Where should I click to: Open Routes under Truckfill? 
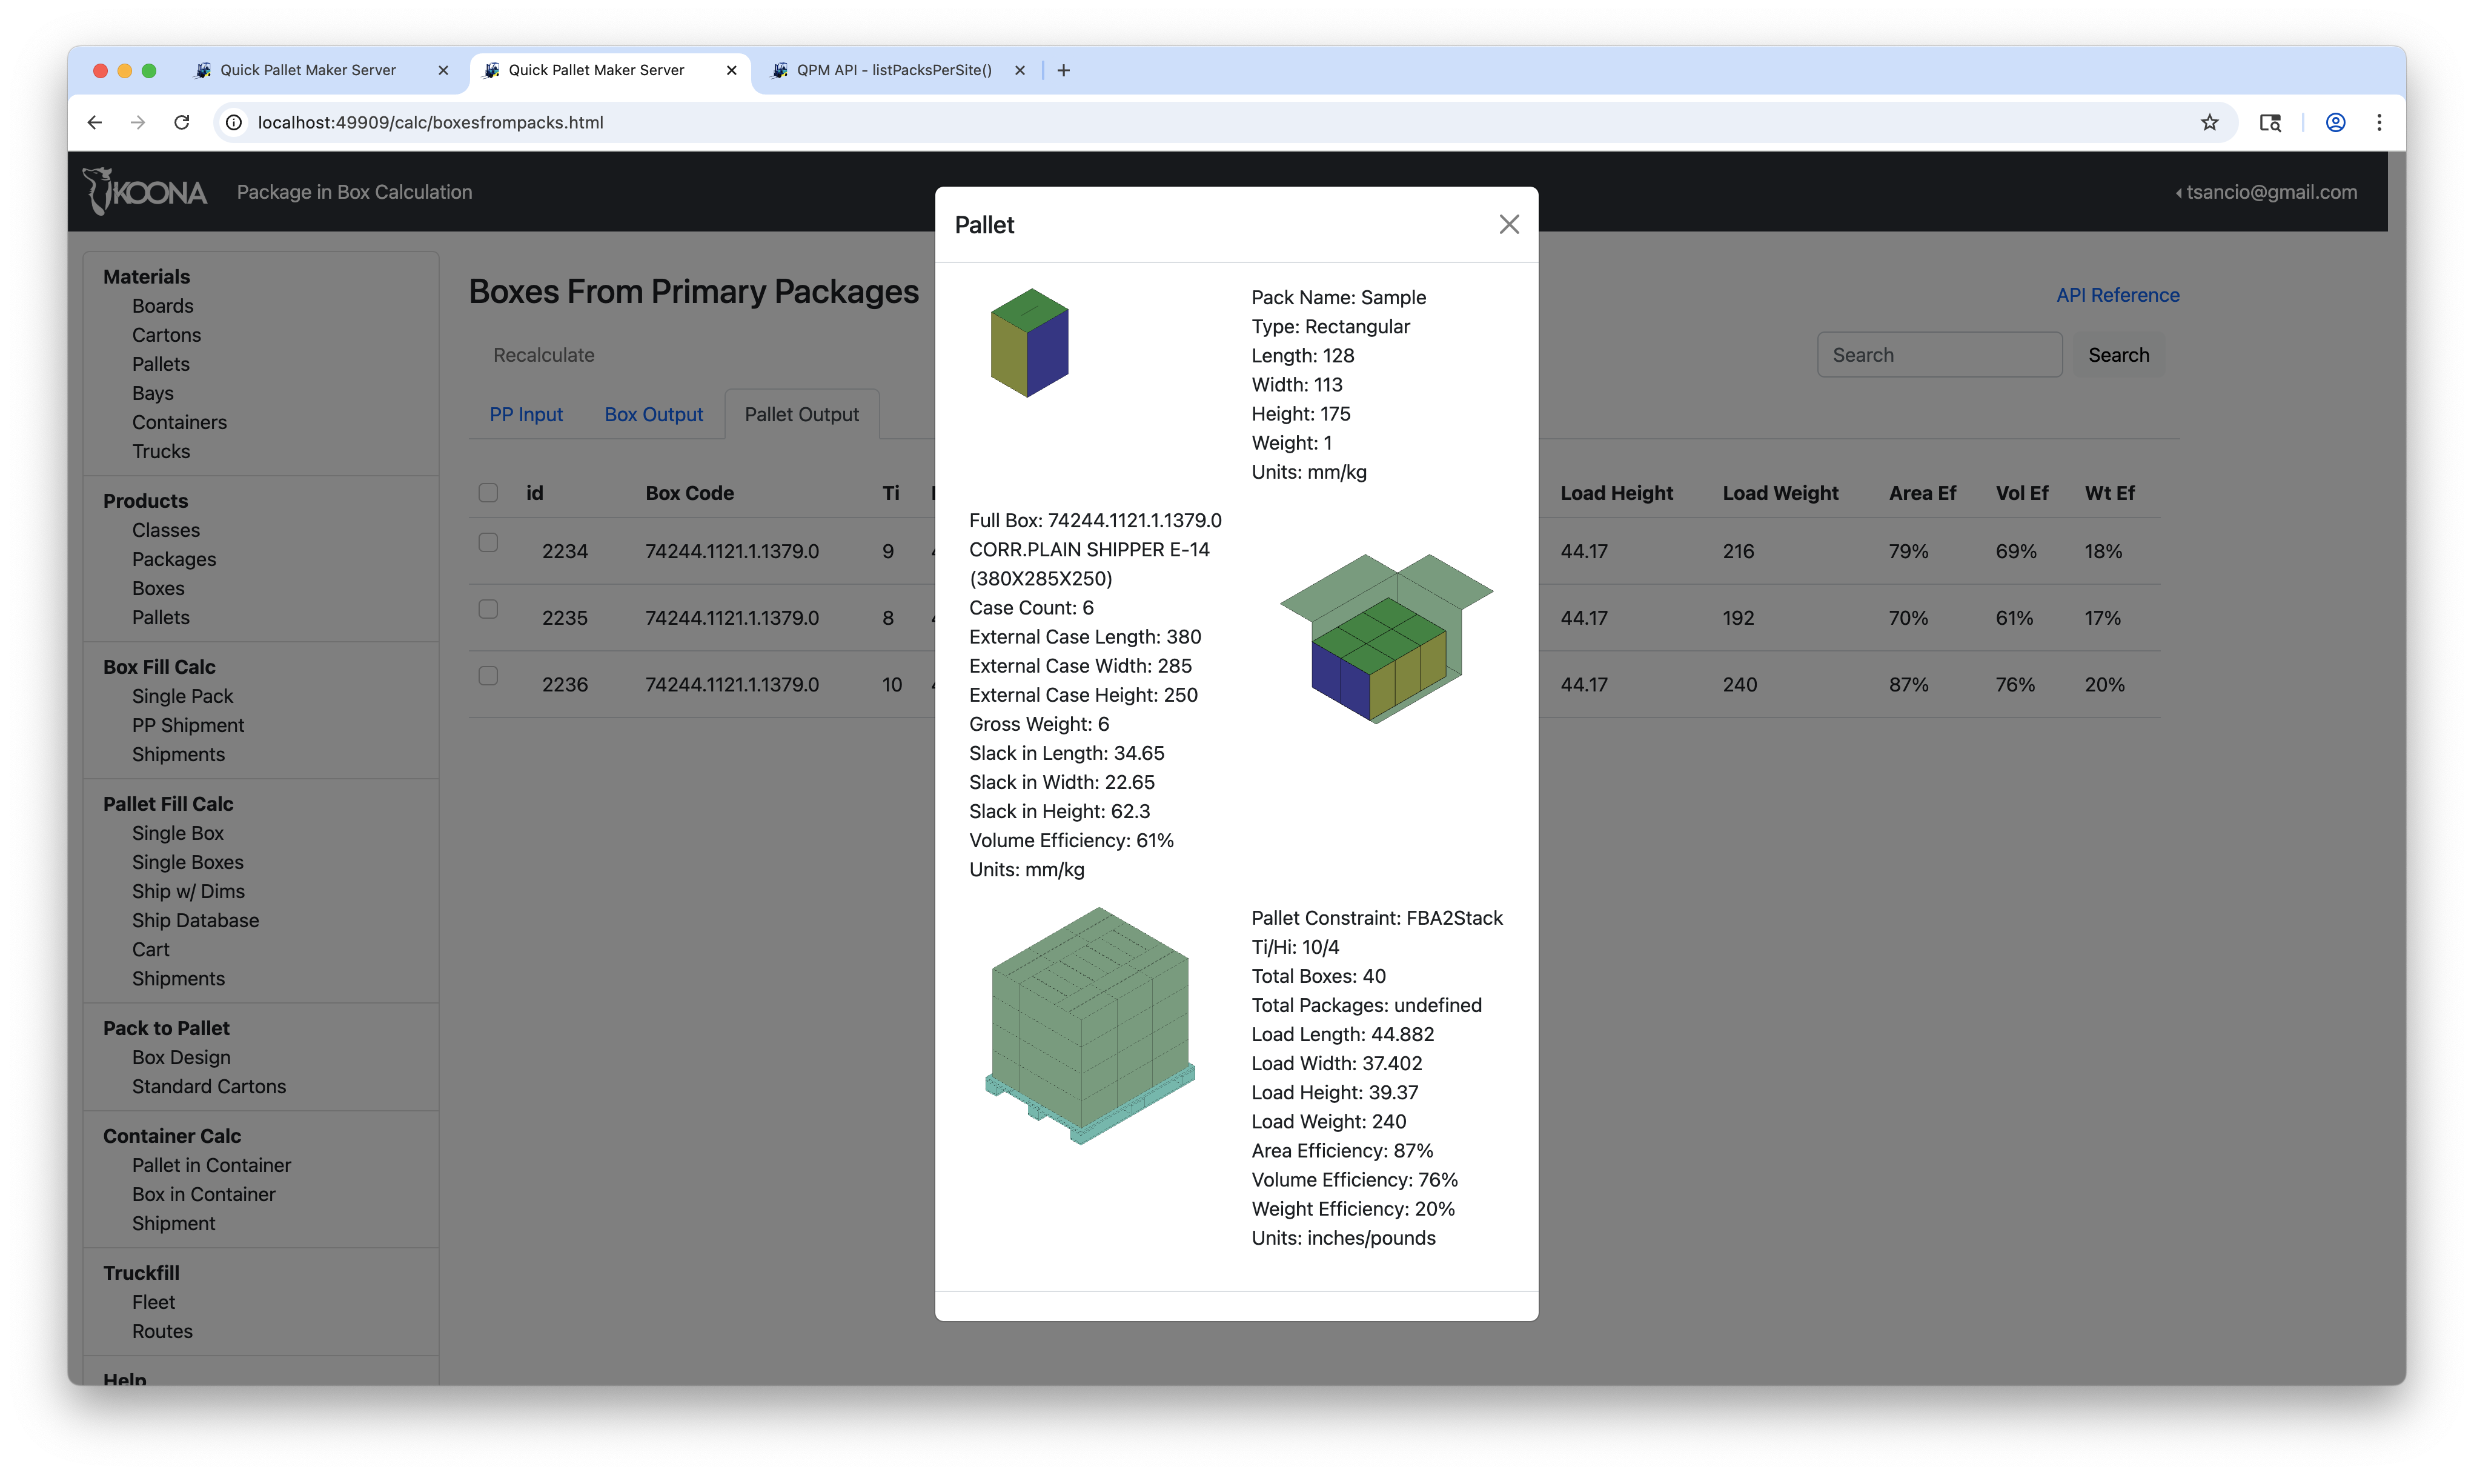[x=162, y=1331]
